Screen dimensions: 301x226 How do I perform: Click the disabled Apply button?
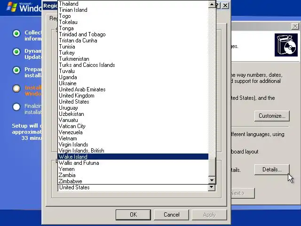pos(209,215)
